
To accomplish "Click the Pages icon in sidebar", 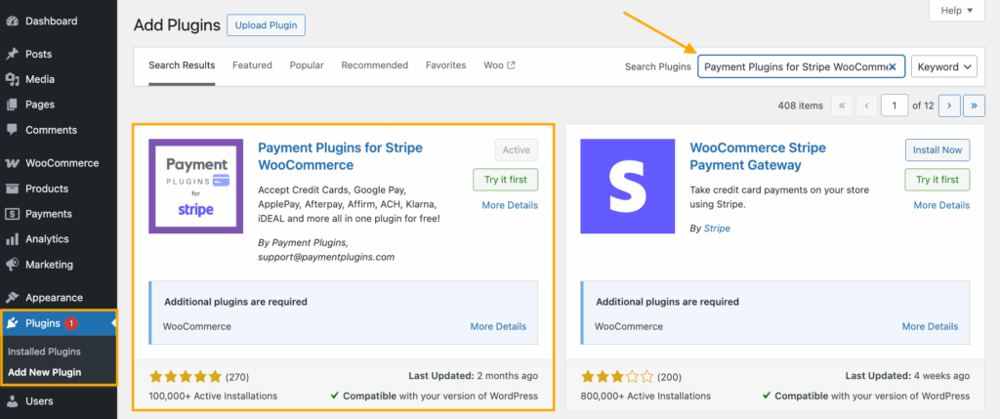I will pos(12,105).
